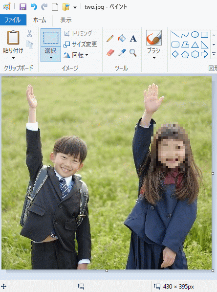Select the Oval shape

pos(195,34)
